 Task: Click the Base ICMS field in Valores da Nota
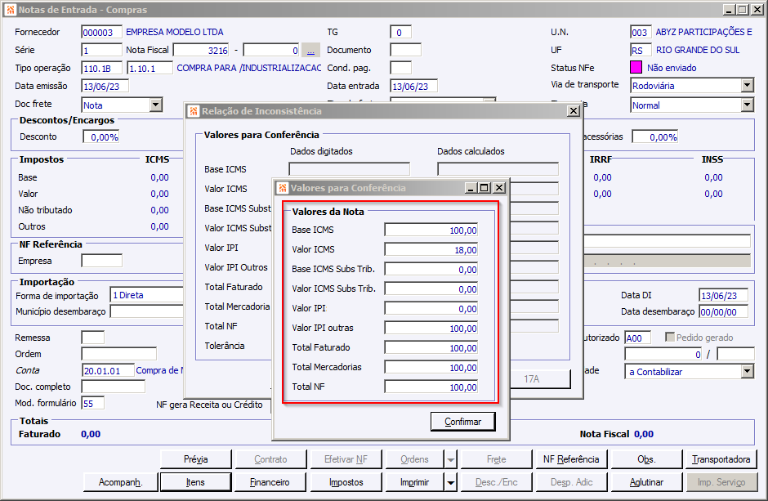[431, 230]
